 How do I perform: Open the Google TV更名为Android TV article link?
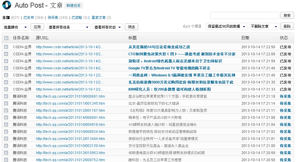point(169,68)
